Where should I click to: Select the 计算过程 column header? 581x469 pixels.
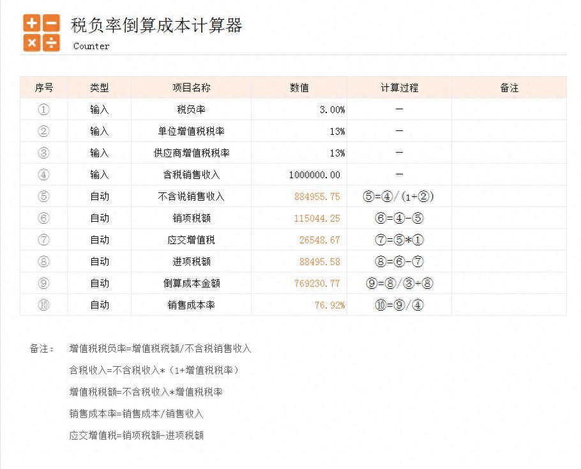click(x=399, y=88)
